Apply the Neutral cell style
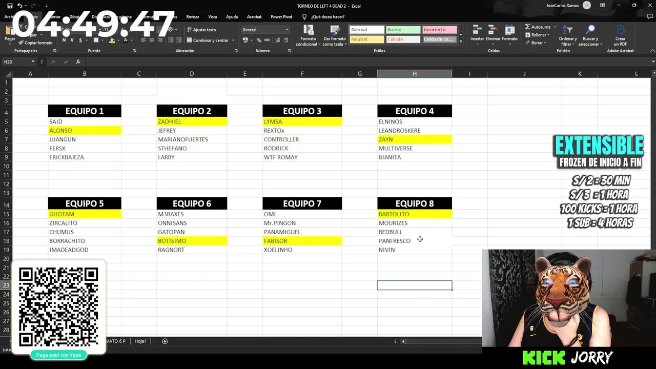656x369 pixels. [x=366, y=39]
